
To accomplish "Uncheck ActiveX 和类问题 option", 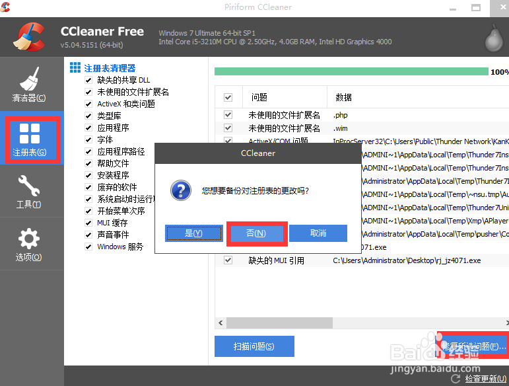I will [x=88, y=104].
